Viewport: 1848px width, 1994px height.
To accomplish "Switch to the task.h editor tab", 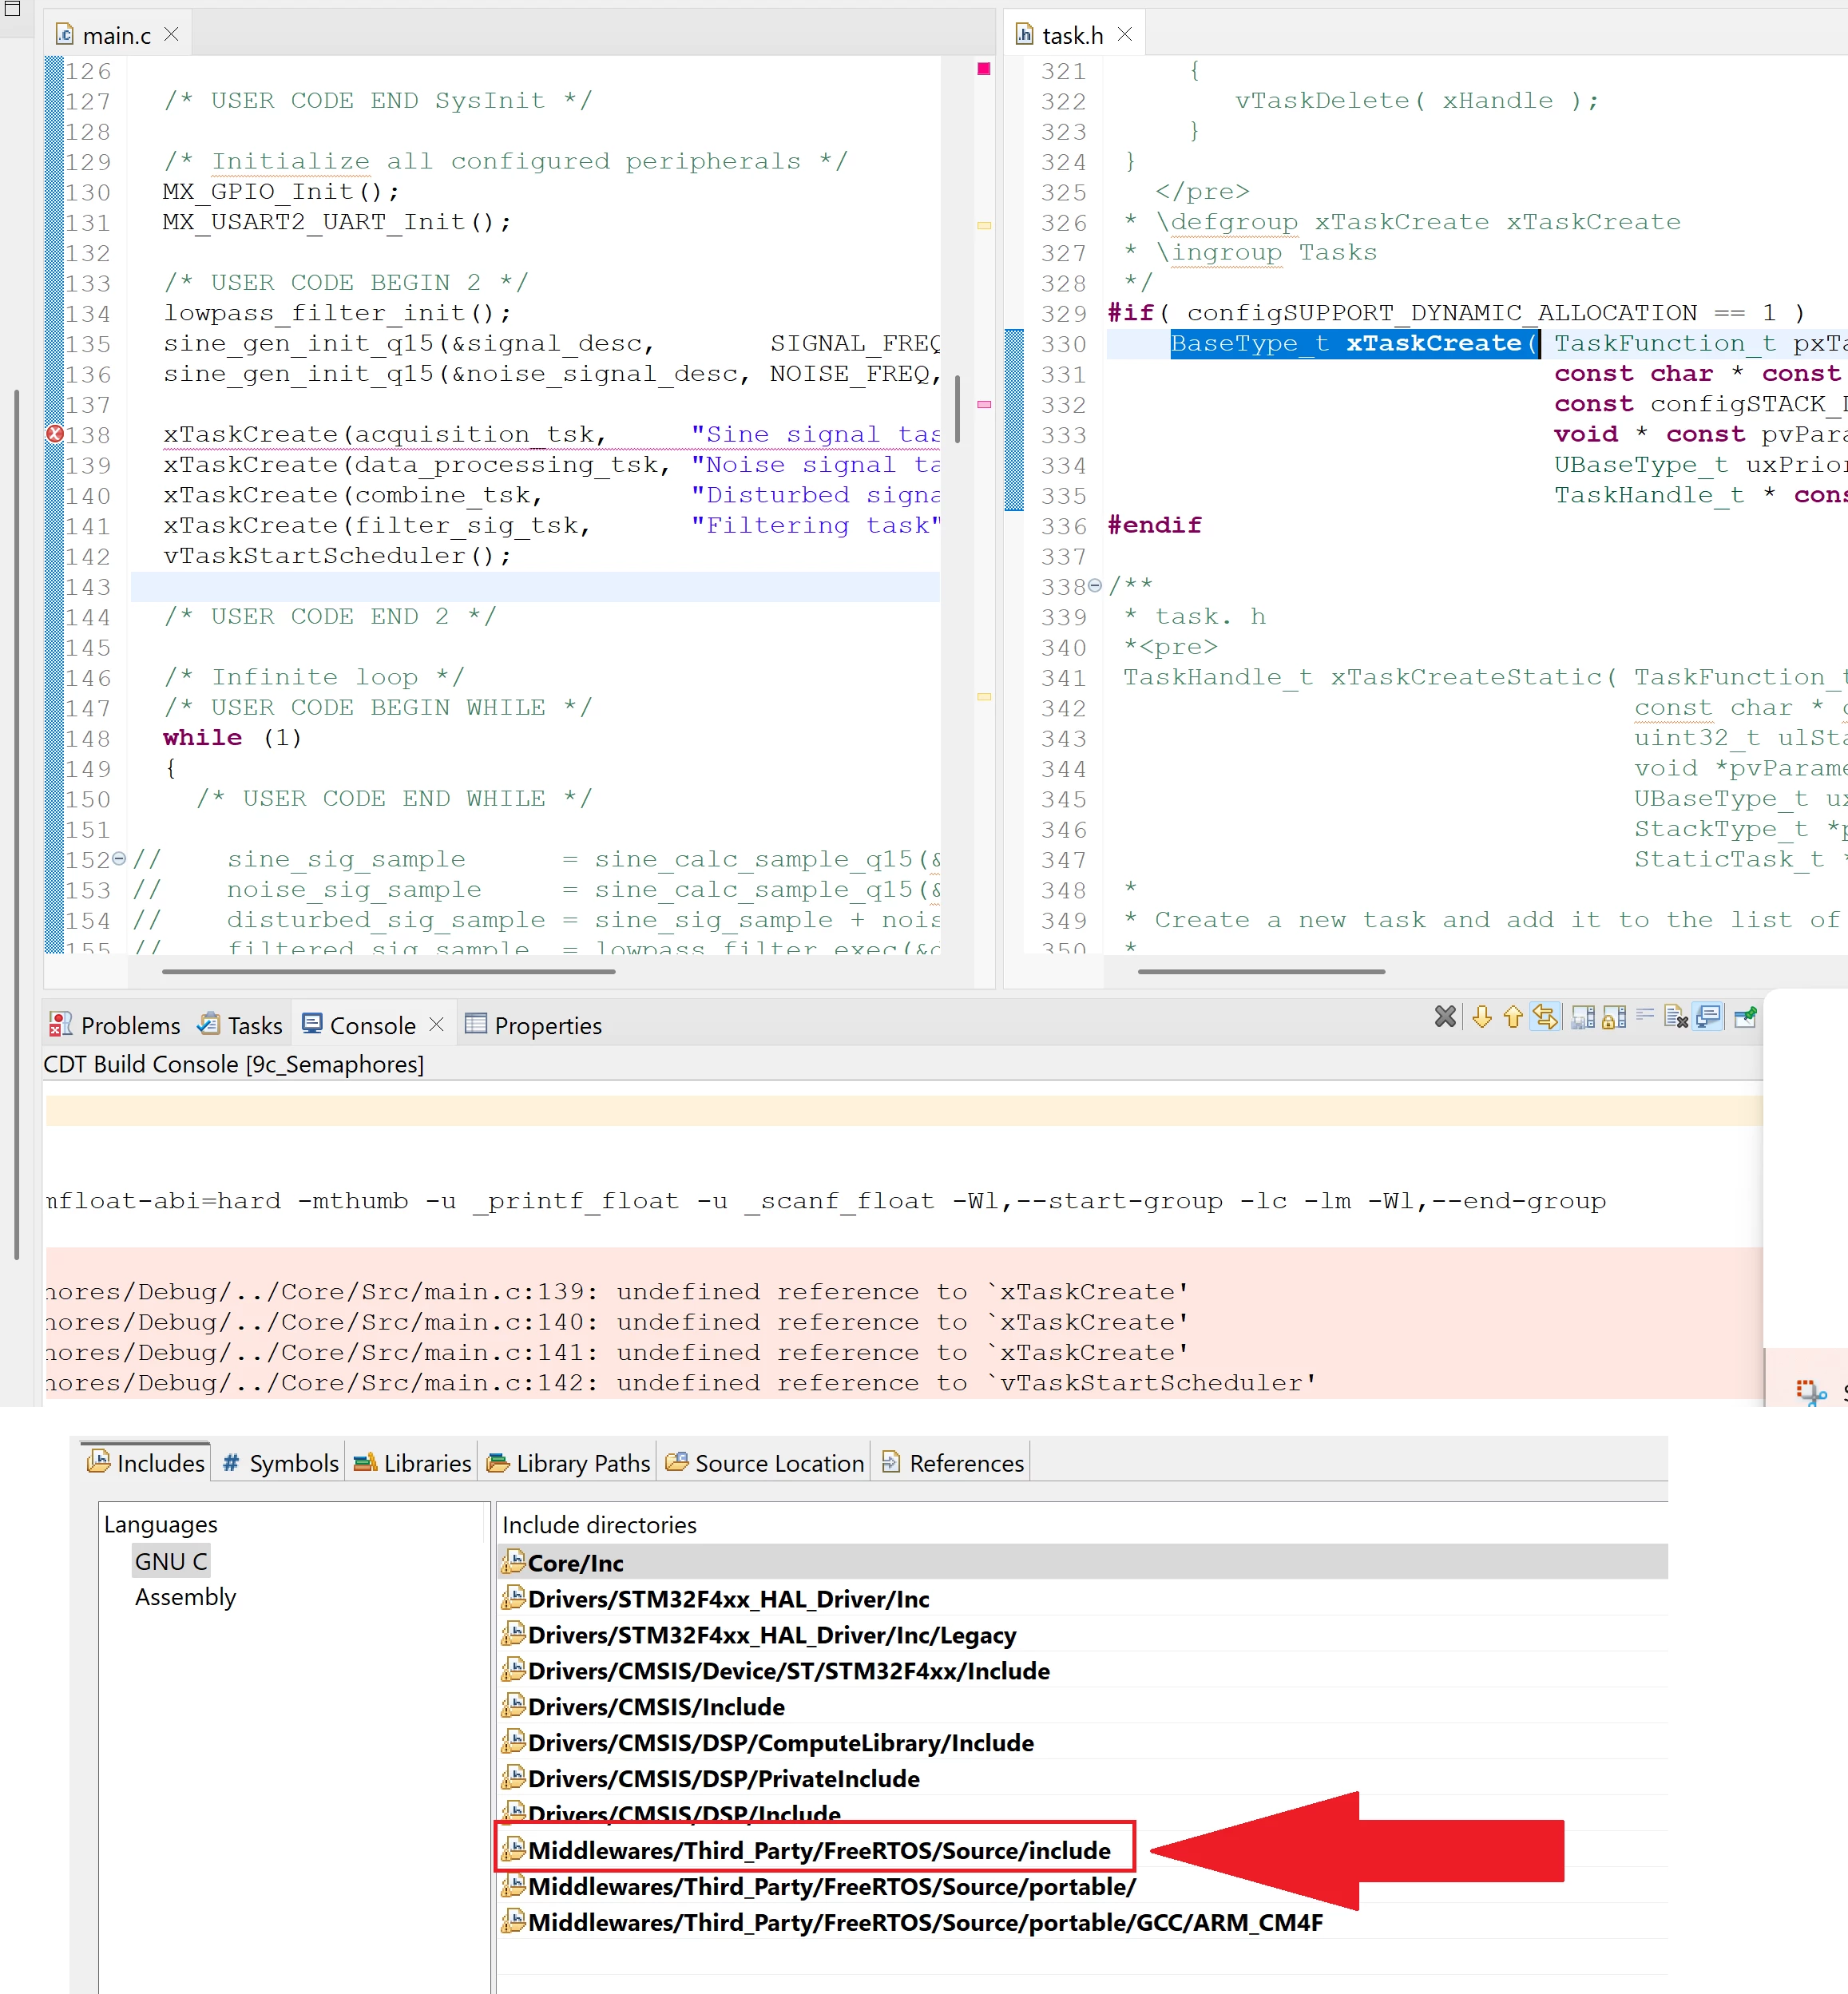I will [1073, 35].
